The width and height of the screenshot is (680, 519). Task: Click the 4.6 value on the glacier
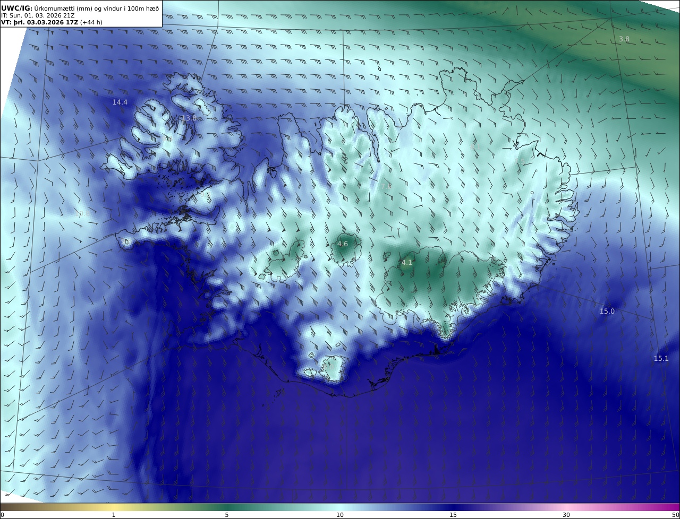343,244
